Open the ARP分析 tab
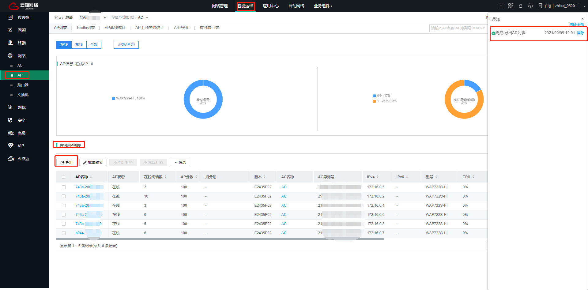 coord(182,28)
